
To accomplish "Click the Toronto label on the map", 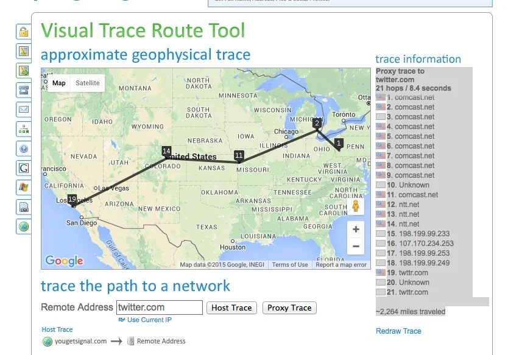I will pyautogui.click(x=344, y=114).
